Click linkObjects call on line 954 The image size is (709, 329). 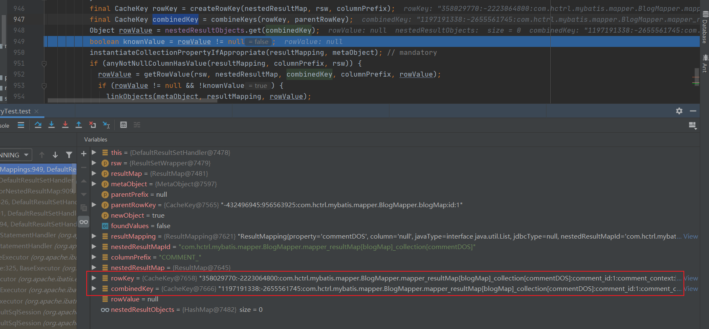[129, 96]
